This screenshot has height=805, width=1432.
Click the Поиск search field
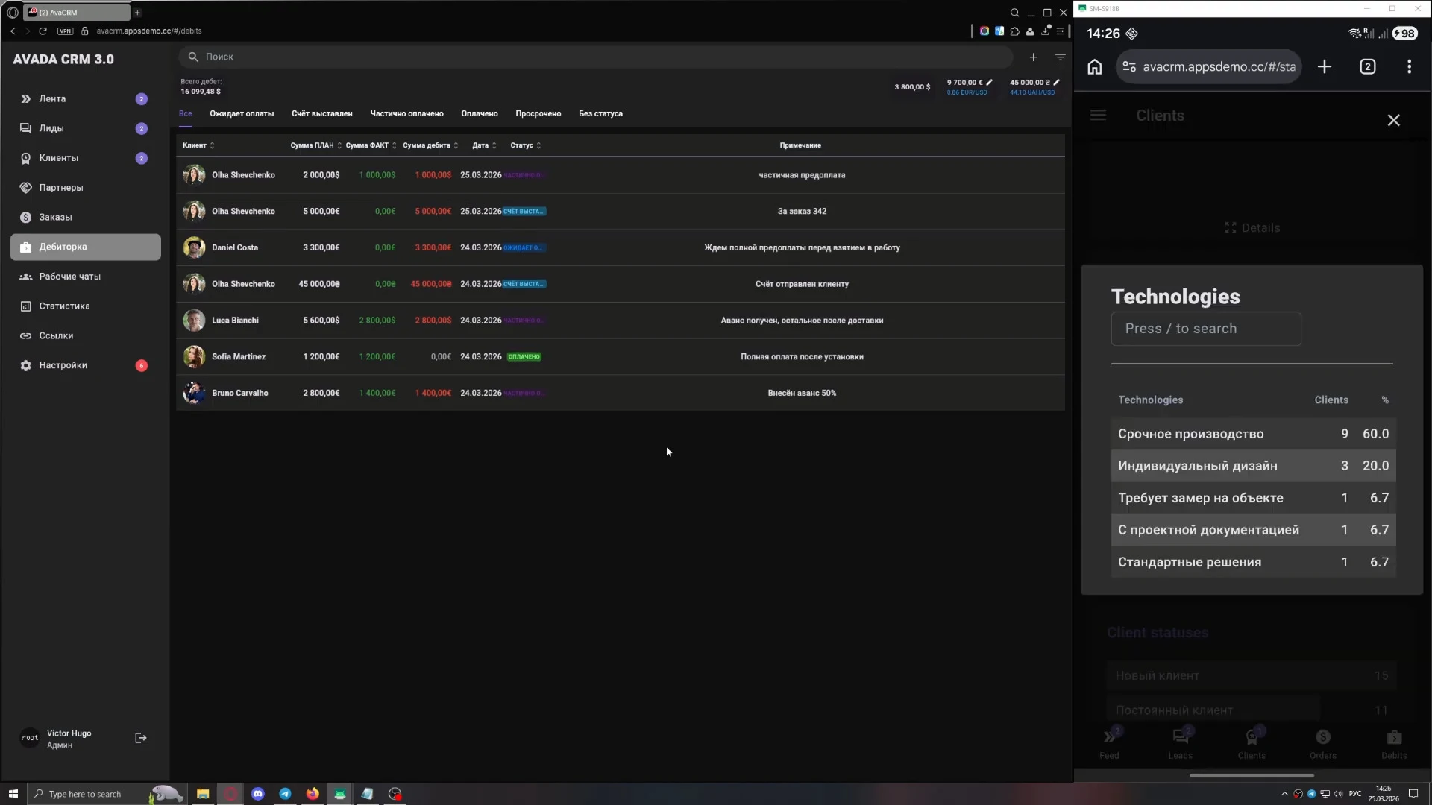tap(597, 57)
